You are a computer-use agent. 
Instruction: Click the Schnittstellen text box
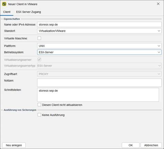click(98, 95)
